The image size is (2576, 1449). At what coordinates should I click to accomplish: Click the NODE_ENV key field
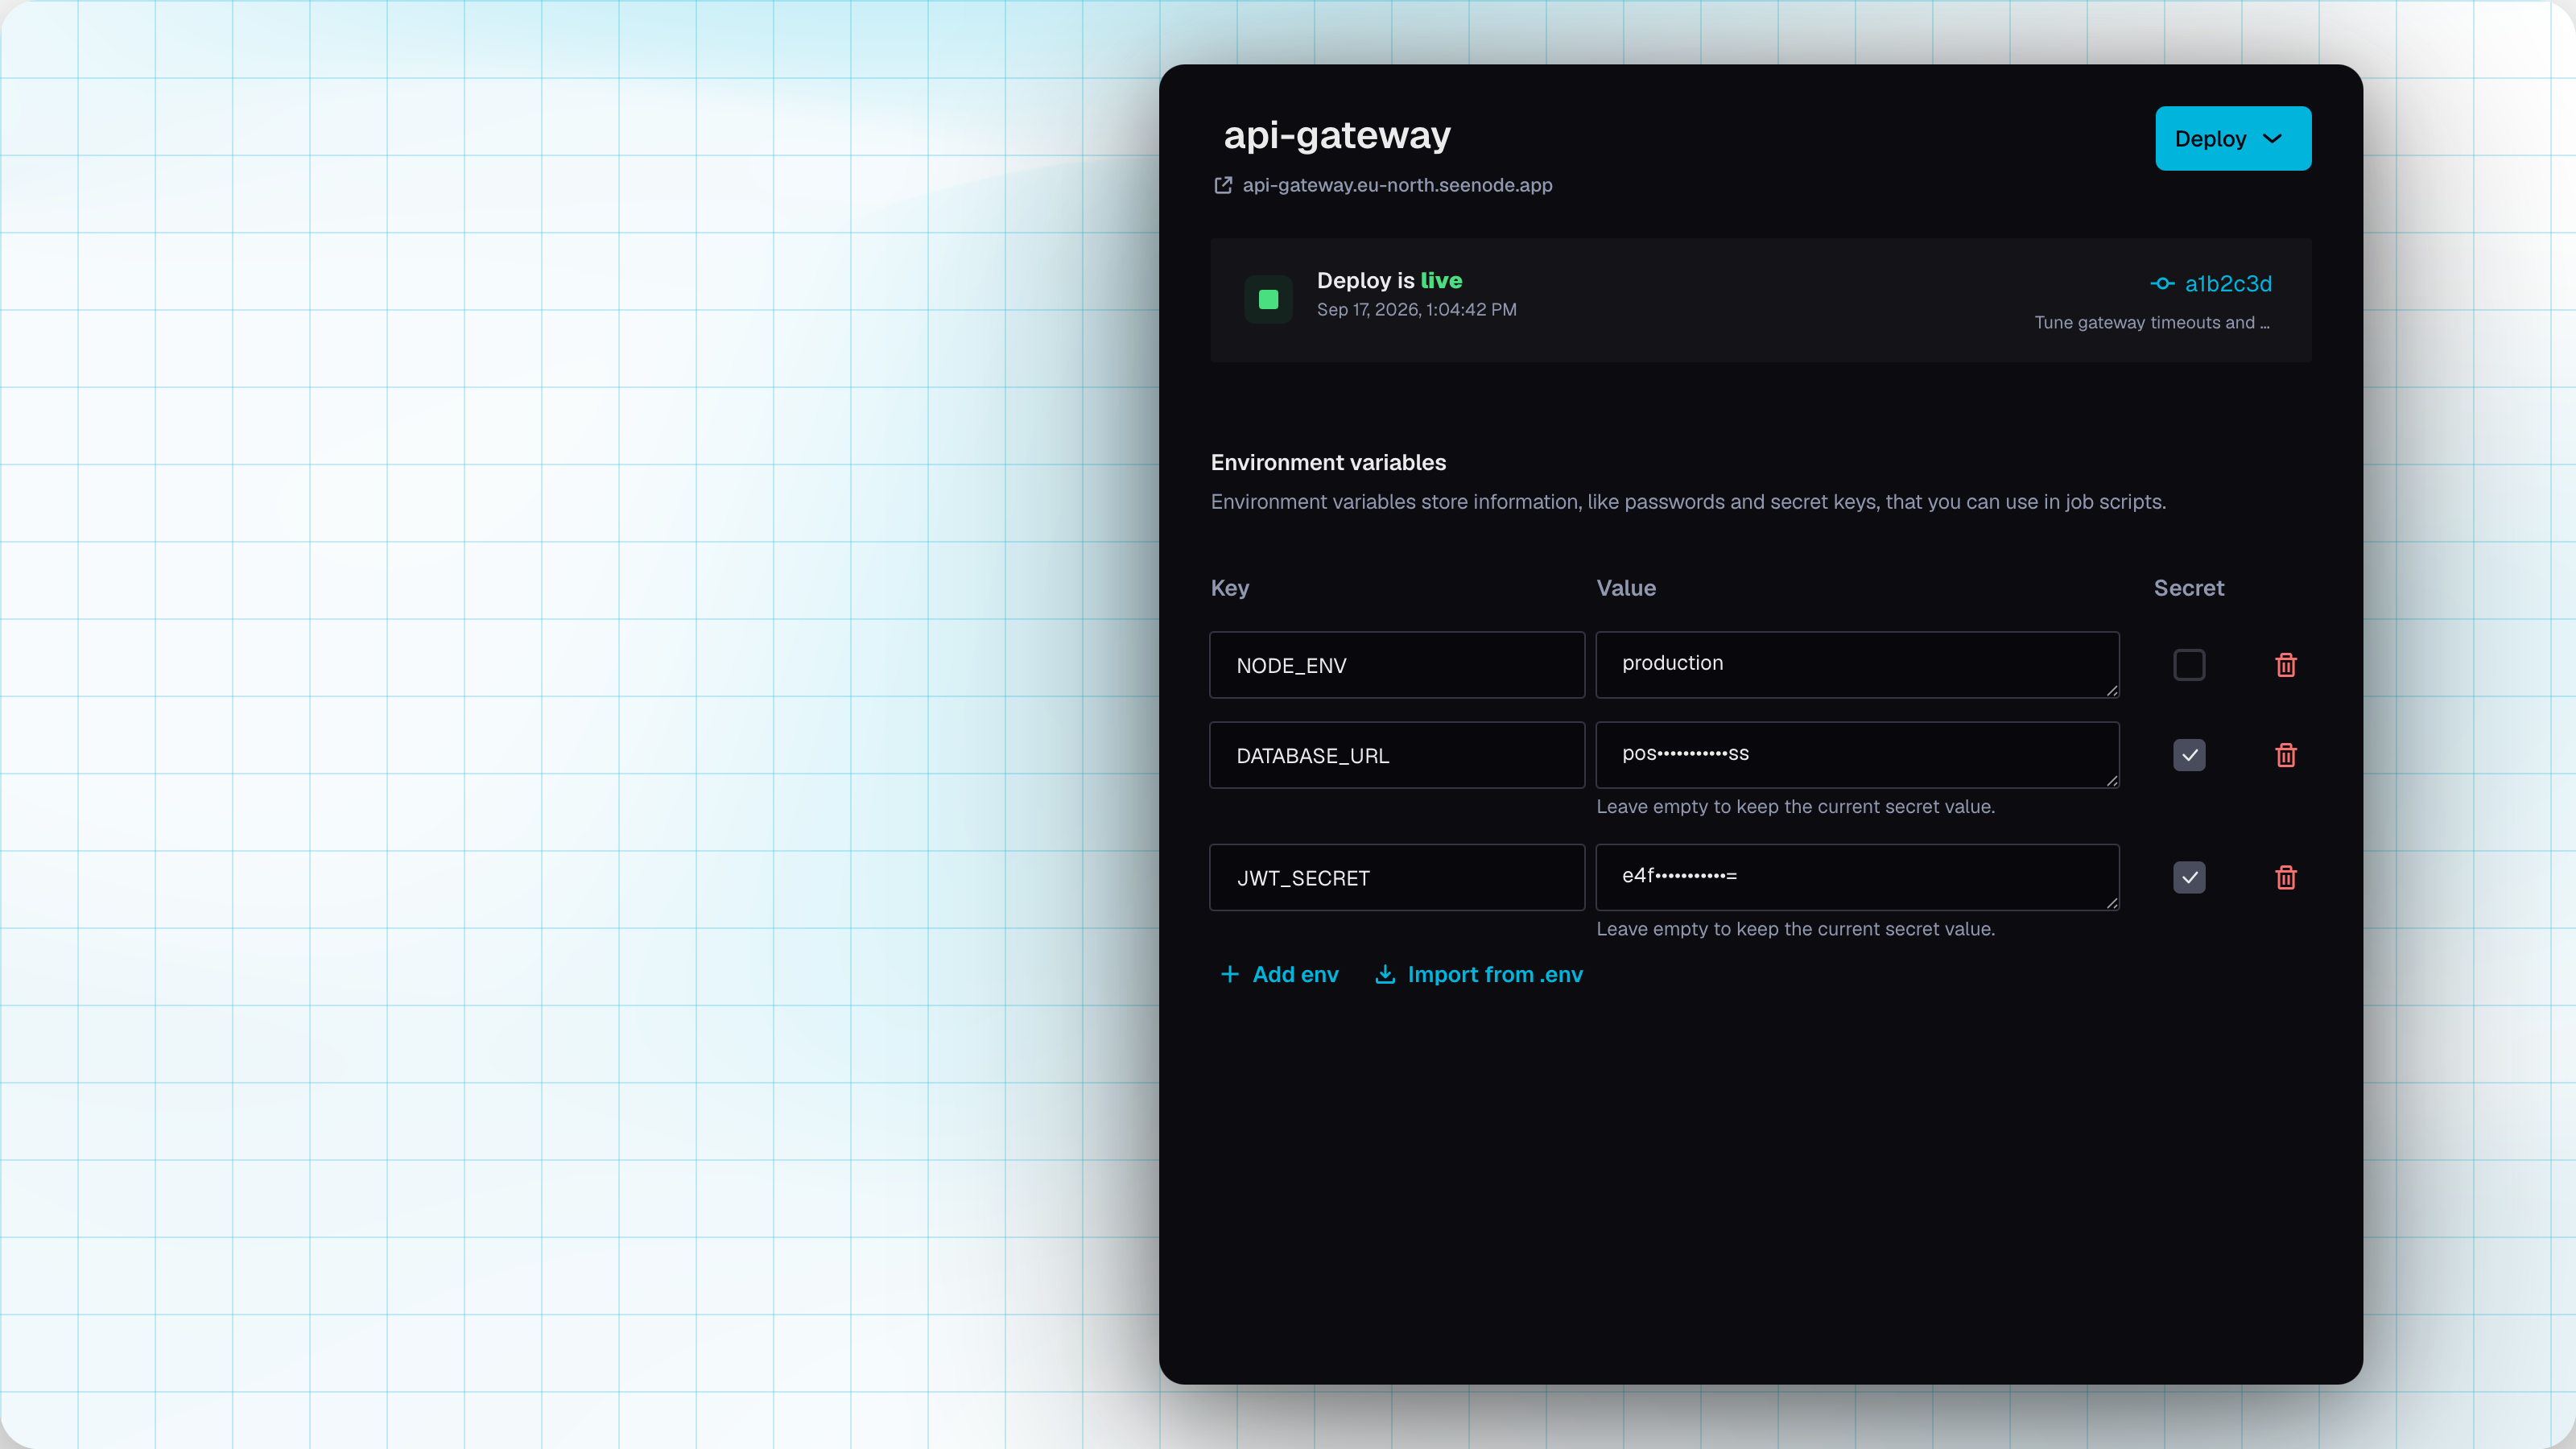pyautogui.click(x=1396, y=665)
